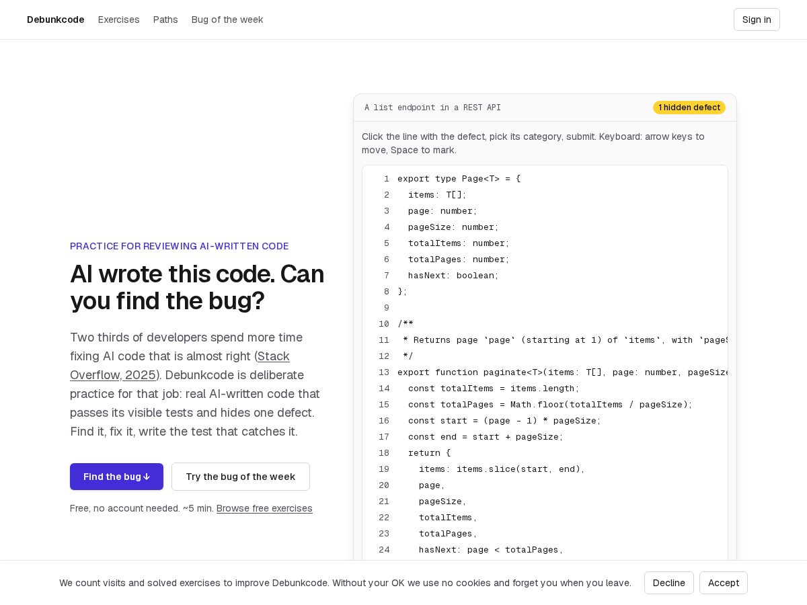Select line 16 const start
Viewport: 807px width, 605px height.
point(545,421)
